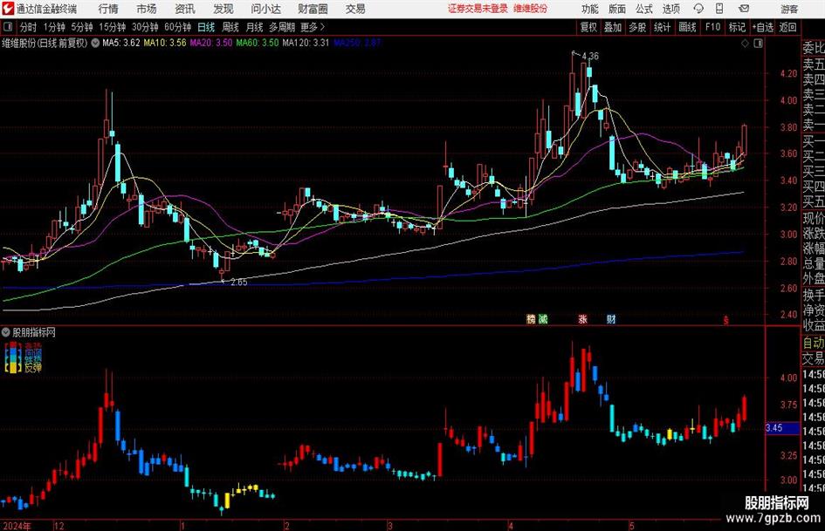The image size is (825, 531).
Task: Click the 榜 event marker icon
Action: pos(531,319)
